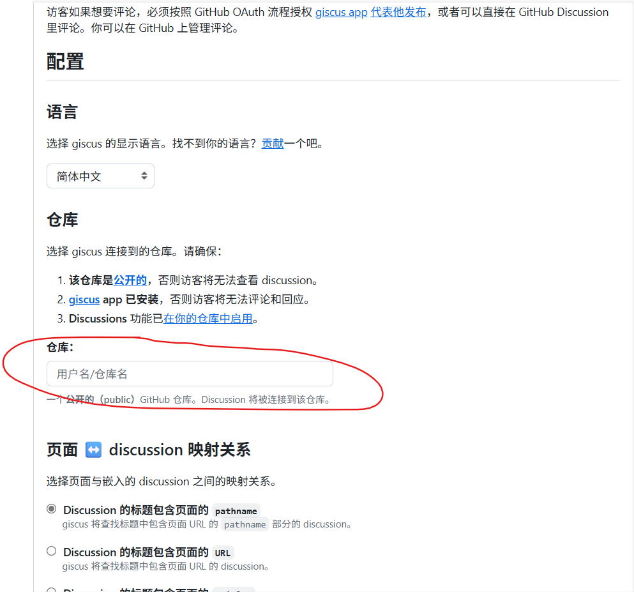Click the 选择 giscus 连接到的仓库 text
Screen dimensions: 634x592
[134, 252]
